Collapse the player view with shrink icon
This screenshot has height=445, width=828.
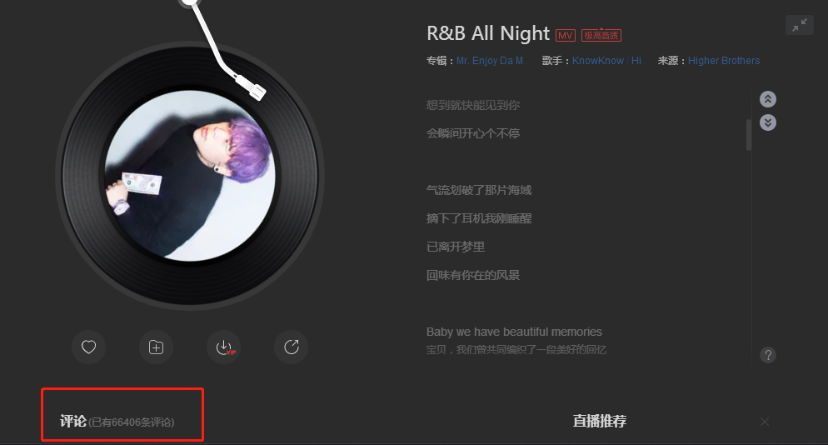[x=800, y=25]
